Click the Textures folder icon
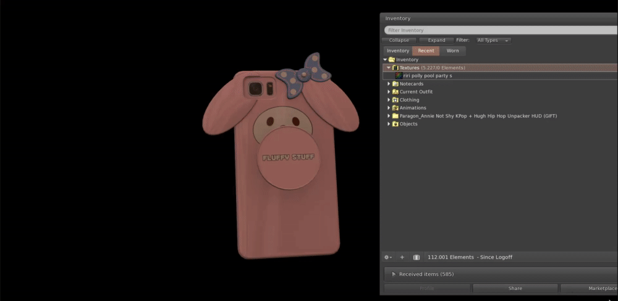The width and height of the screenshot is (618, 301). coord(396,68)
